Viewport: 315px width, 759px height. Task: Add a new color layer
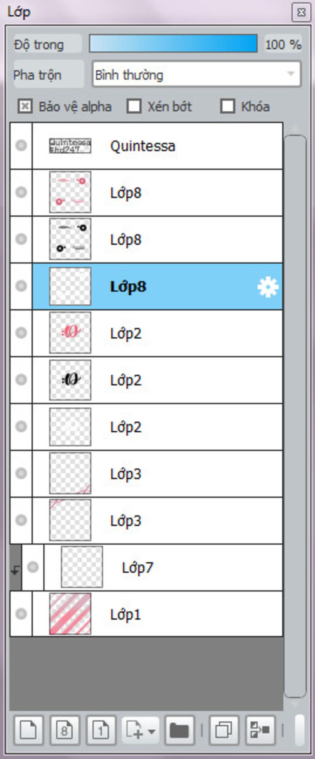(28, 730)
